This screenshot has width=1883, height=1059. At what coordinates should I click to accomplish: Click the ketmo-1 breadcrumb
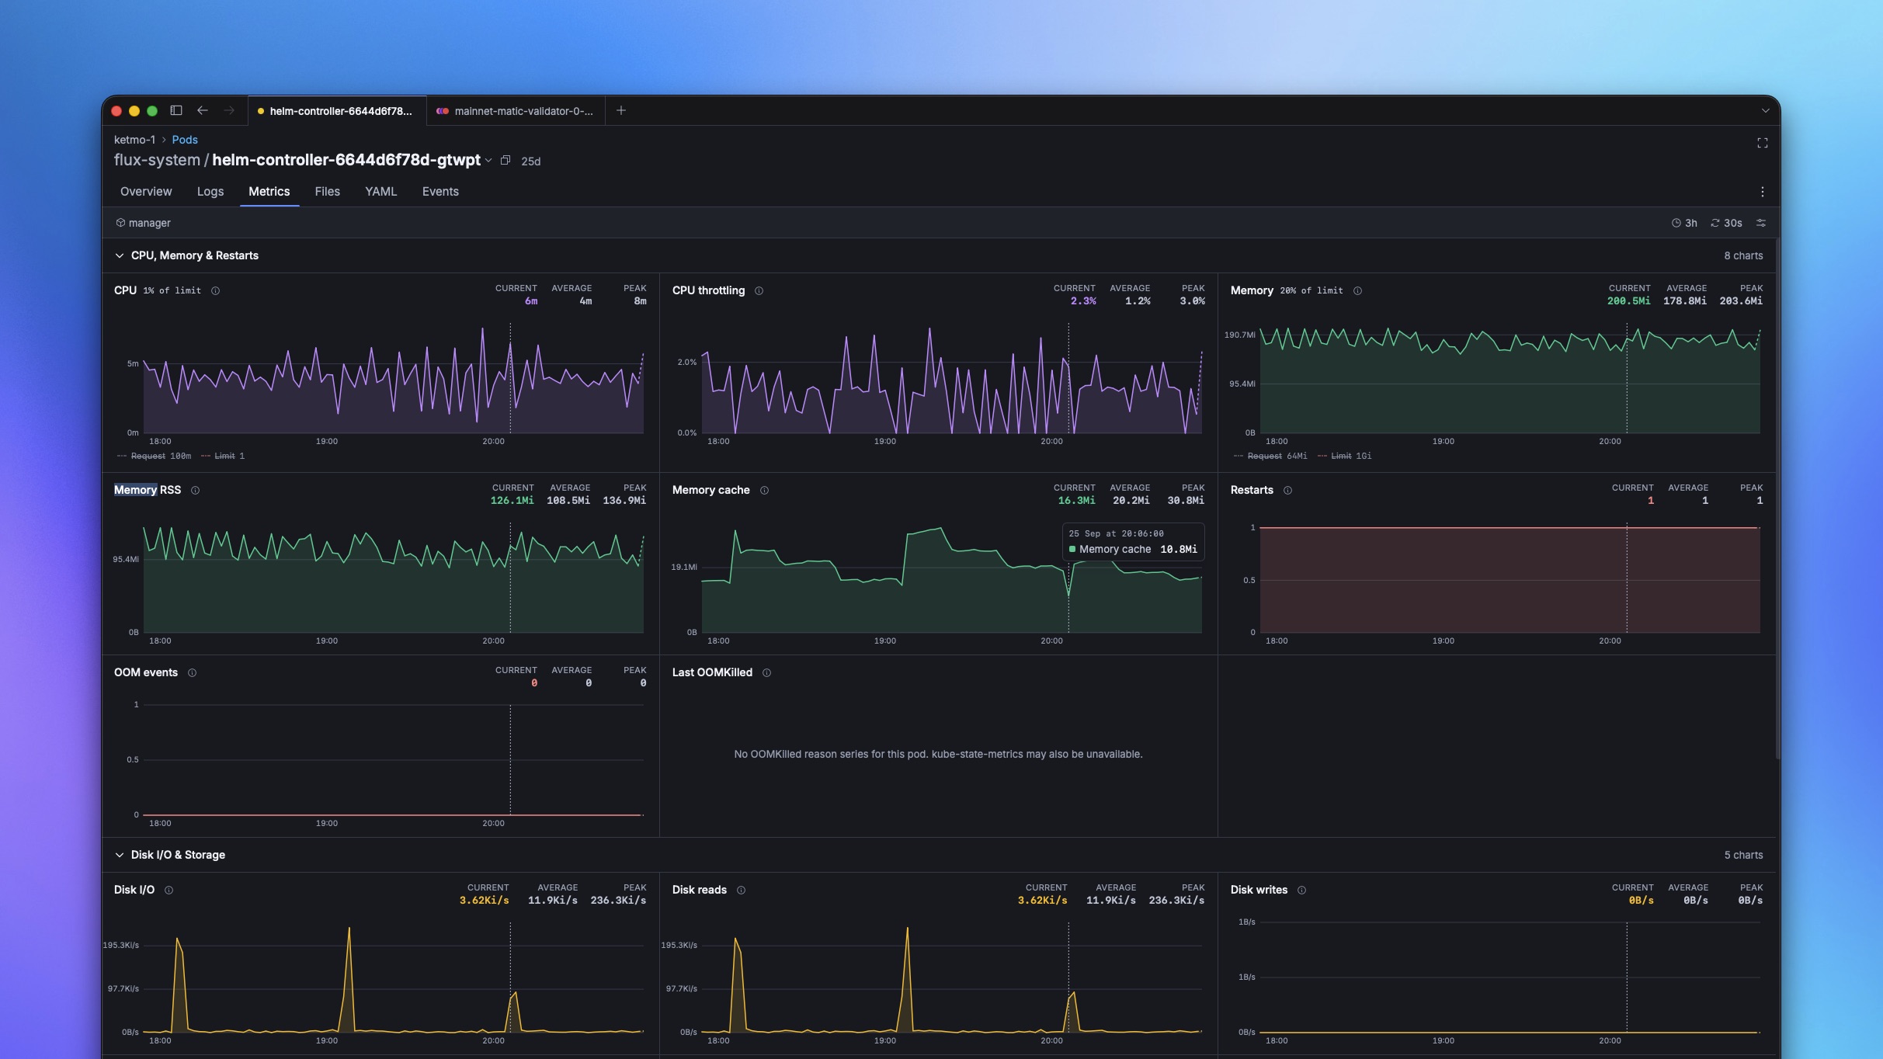click(135, 140)
